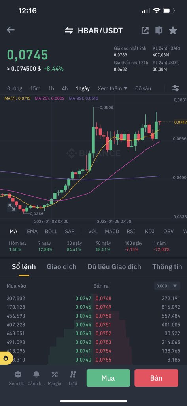Expand the Xem thêm timeframe dropdown
The width and height of the screenshot is (187, 406).
click(112, 88)
